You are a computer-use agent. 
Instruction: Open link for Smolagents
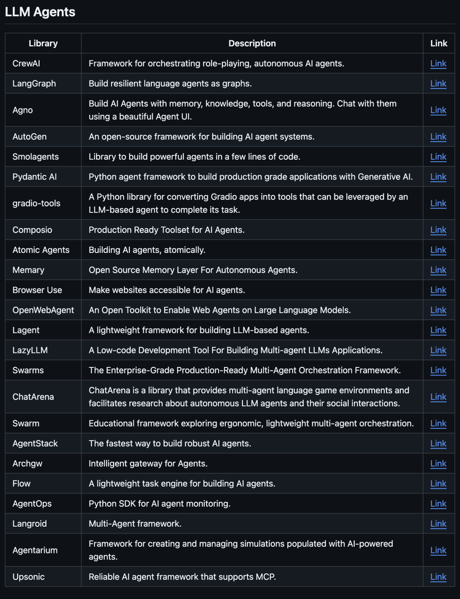pyautogui.click(x=438, y=157)
